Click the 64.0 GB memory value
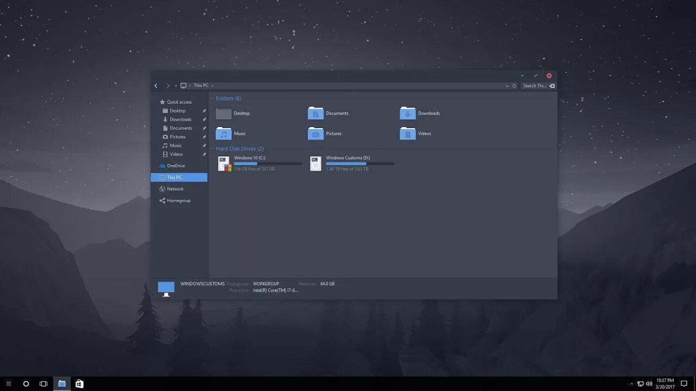 pyautogui.click(x=327, y=283)
